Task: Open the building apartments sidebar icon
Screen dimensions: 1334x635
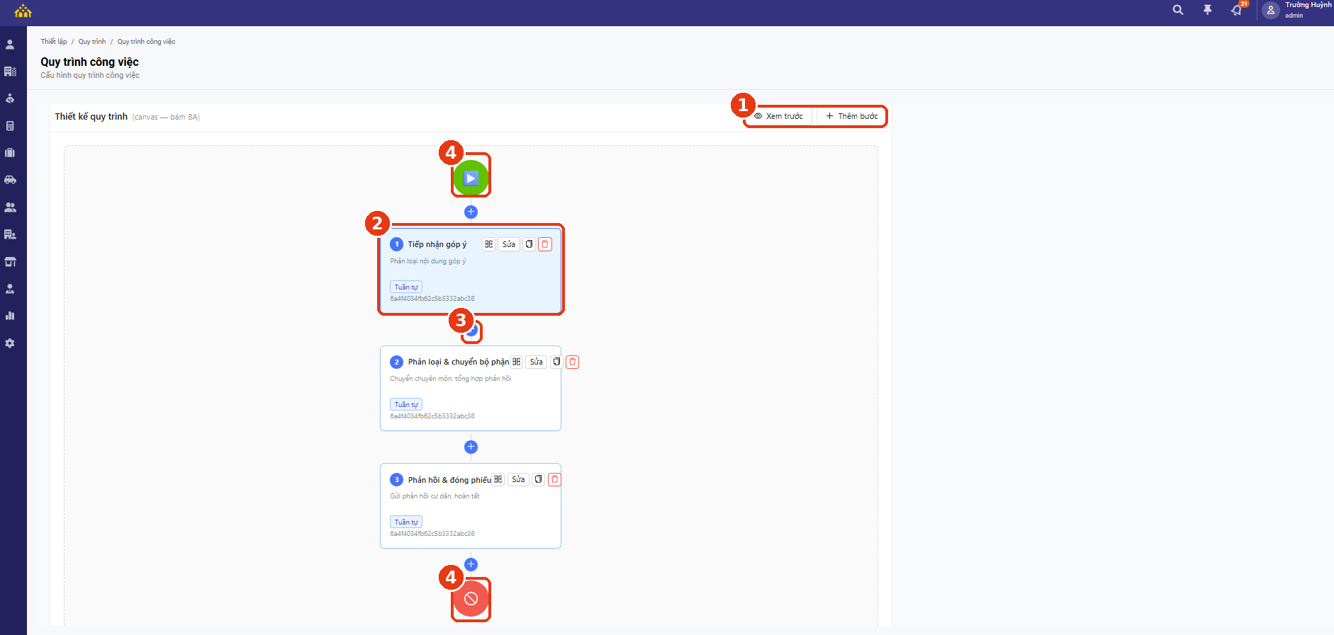Action: click(x=10, y=71)
